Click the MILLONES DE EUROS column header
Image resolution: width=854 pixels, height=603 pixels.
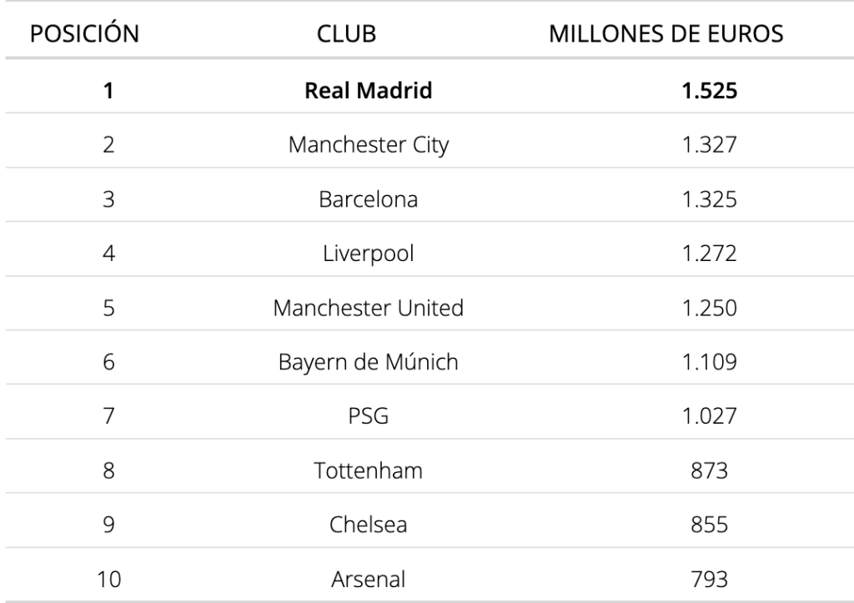point(666,33)
